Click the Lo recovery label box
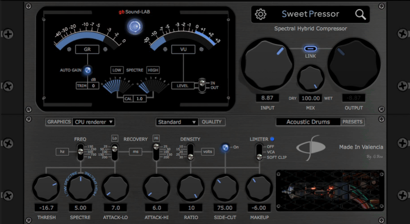Screen dimensions: 410x224 (114, 138)
